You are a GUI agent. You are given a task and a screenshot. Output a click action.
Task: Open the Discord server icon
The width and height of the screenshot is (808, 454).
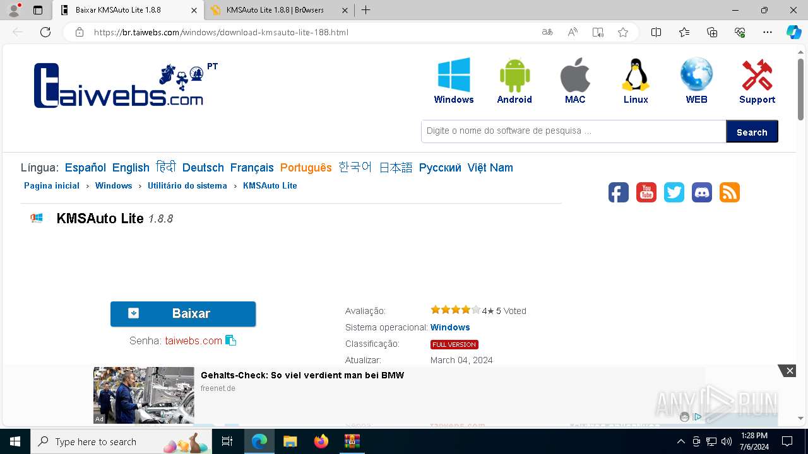click(702, 192)
